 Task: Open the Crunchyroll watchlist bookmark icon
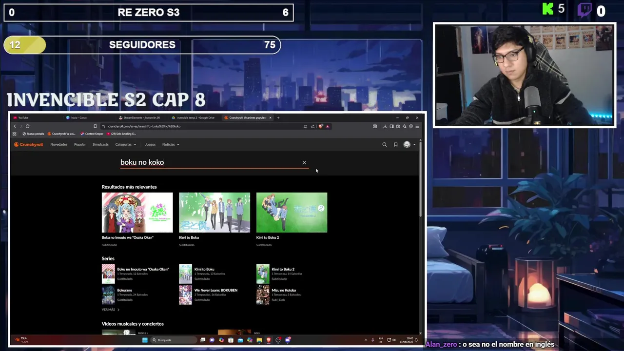tap(395, 144)
